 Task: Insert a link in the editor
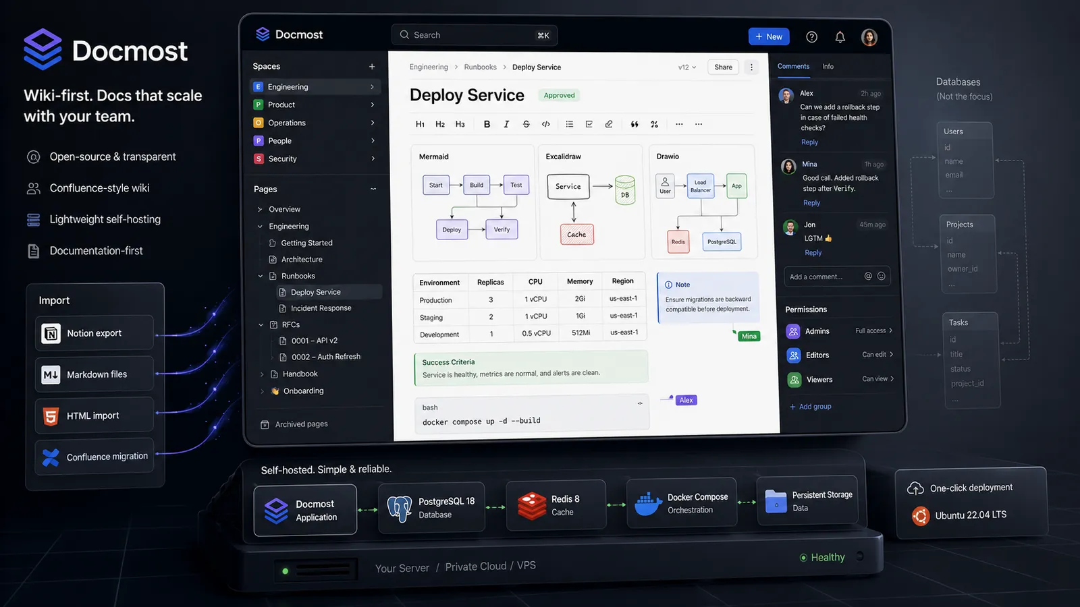pos(609,124)
